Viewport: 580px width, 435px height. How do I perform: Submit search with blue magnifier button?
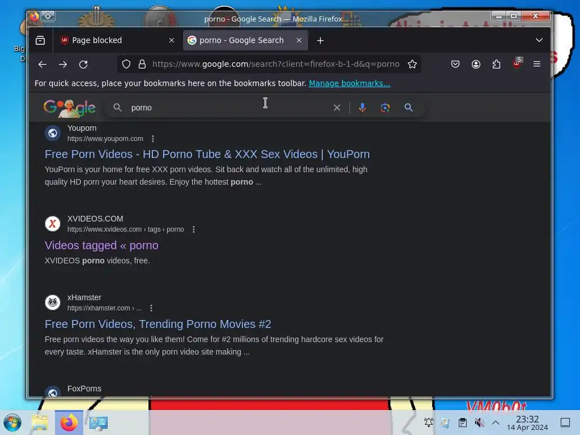tap(408, 107)
